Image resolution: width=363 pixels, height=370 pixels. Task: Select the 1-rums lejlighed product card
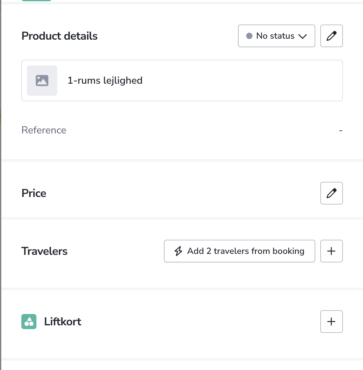click(x=182, y=81)
